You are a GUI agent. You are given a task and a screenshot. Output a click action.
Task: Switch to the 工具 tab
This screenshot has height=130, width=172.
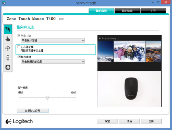pyautogui.click(x=153, y=11)
